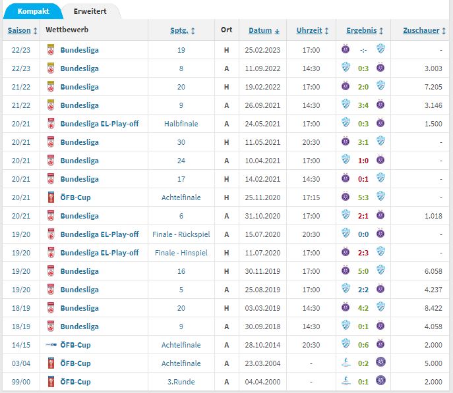The height and width of the screenshot is (393, 453).
Task: Open match report for 0:3 on 11.09.2022
Action: point(363,68)
